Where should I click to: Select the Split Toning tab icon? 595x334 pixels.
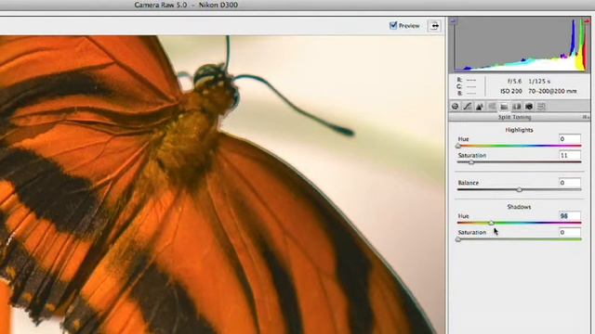pos(504,107)
